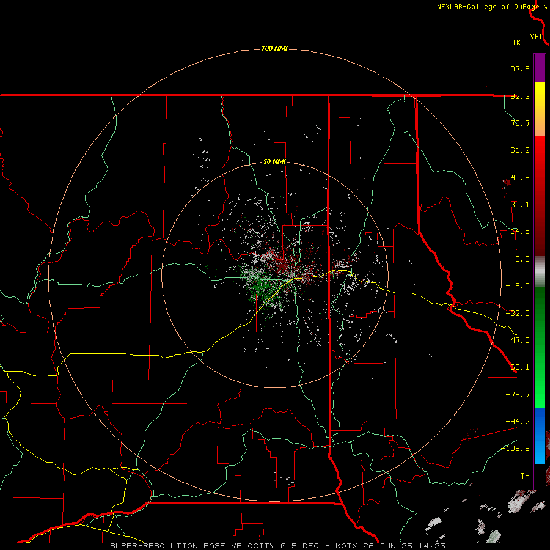Click the -94.2 velocity scale value

click(x=518, y=421)
